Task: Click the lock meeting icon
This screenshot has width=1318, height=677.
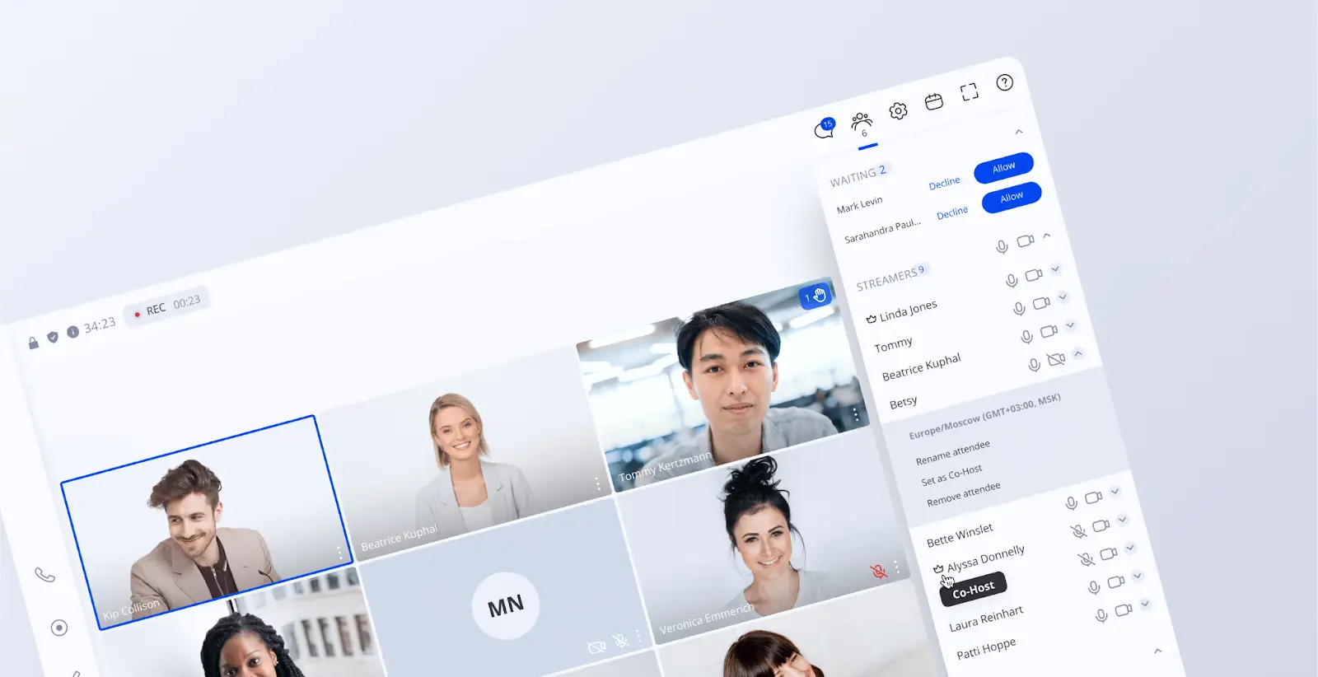Action: 34,343
